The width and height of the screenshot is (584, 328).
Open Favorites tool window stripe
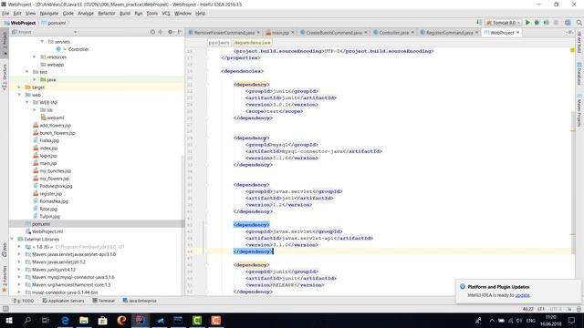tap(5, 278)
